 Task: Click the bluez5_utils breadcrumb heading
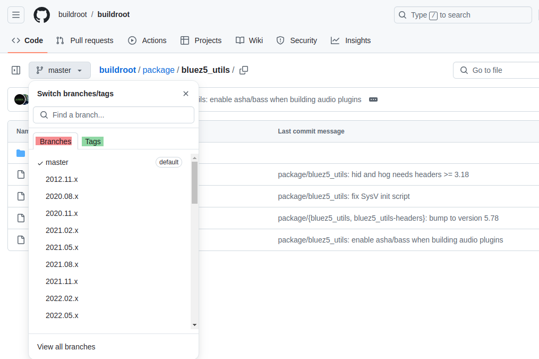point(206,70)
